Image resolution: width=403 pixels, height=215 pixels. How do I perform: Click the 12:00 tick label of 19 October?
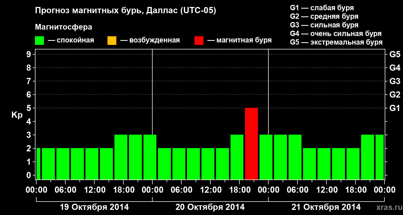(x=94, y=190)
